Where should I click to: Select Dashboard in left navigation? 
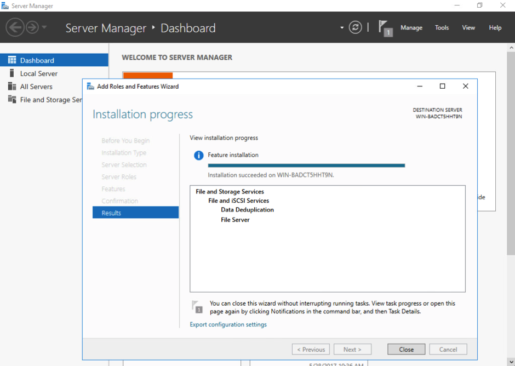pyautogui.click(x=54, y=60)
